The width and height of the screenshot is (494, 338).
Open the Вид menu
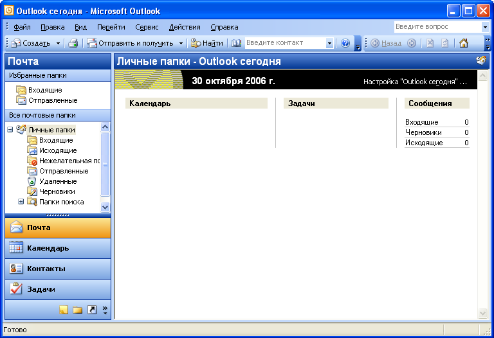coord(80,27)
